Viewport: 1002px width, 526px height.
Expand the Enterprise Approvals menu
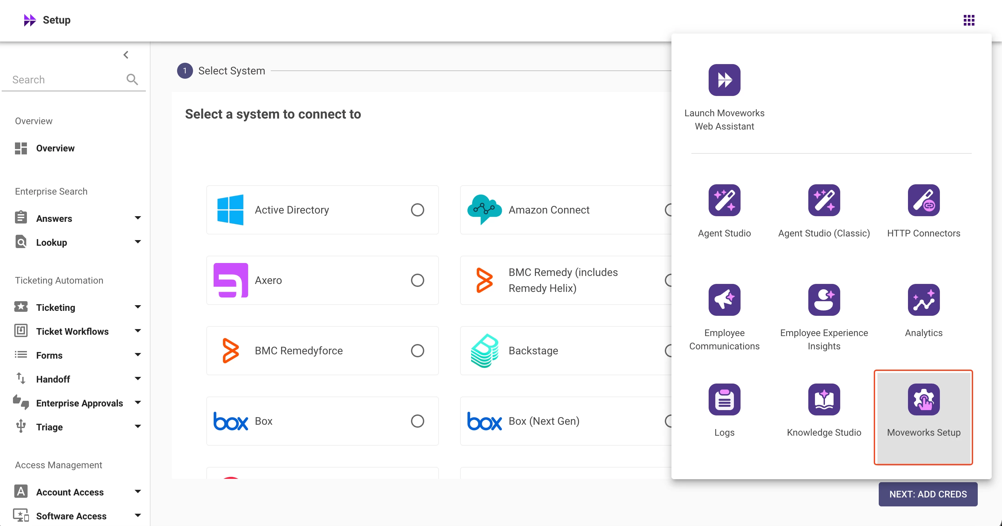pos(138,403)
